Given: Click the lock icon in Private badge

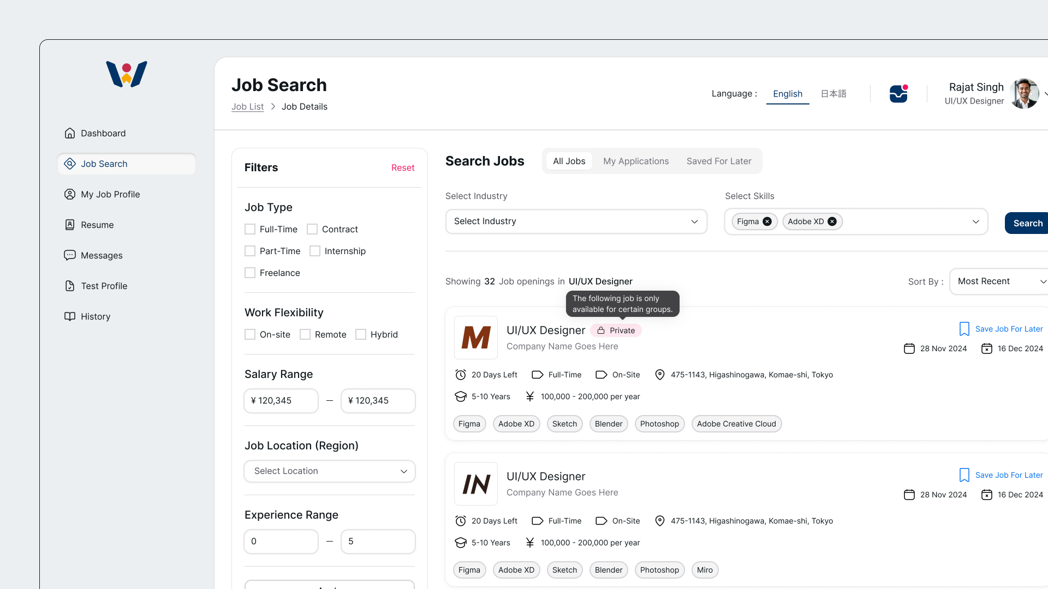Looking at the screenshot, I should pos(601,330).
